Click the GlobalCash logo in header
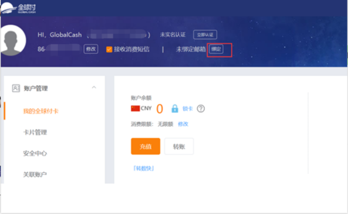This screenshot has width=348, height=214. point(18,8)
